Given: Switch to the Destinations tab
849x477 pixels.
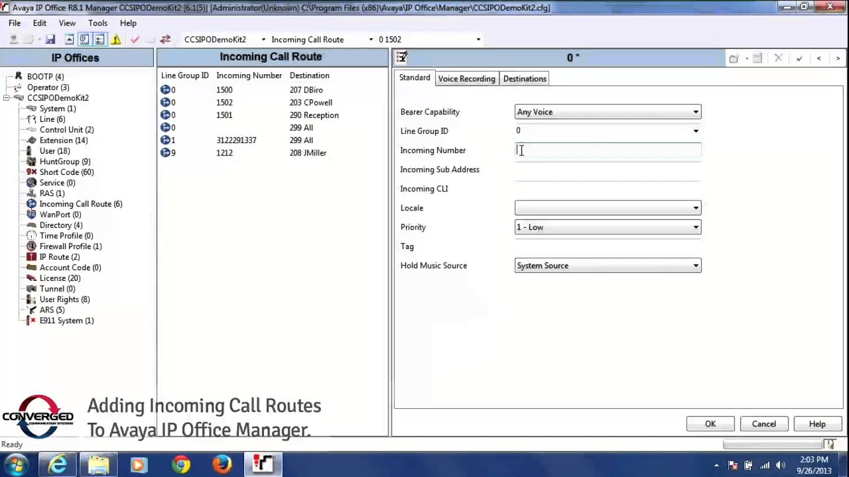Looking at the screenshot, I should pyautogui.click(x=525, y=79).
